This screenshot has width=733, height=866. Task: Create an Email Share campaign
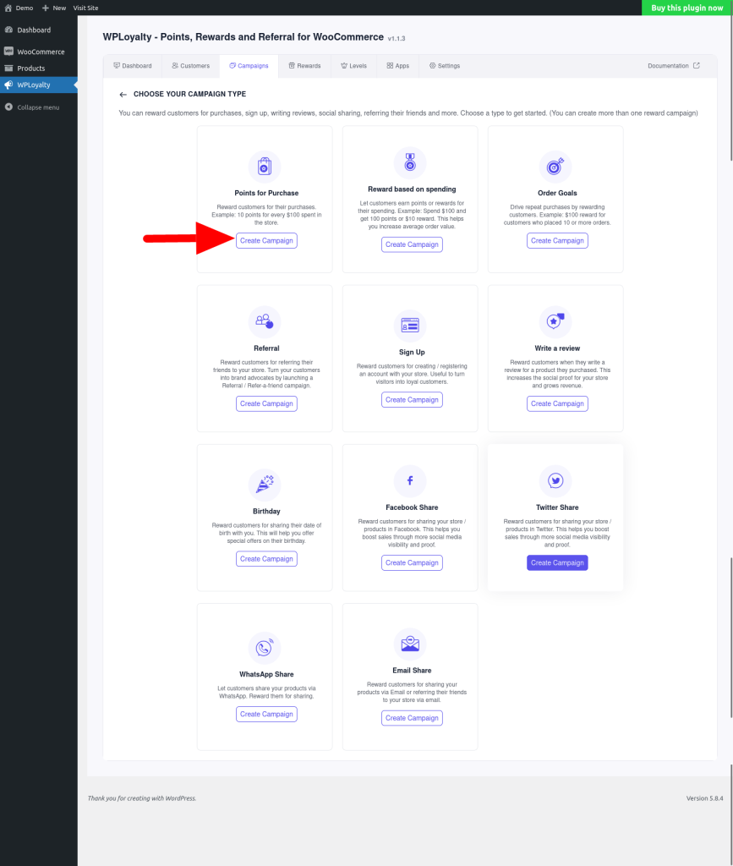[x=412, y=718]
